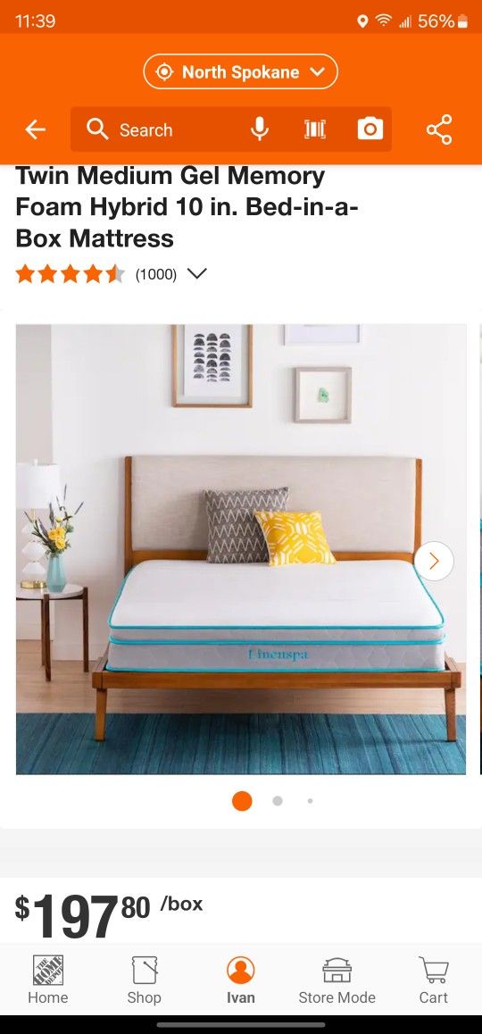Switch to Store Mode tab
Image resolution: width=482 pixels, height=1034 pixels.
point(337,980)
